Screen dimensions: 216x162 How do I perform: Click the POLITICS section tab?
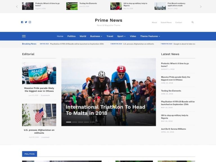click(x=30, y=154)
